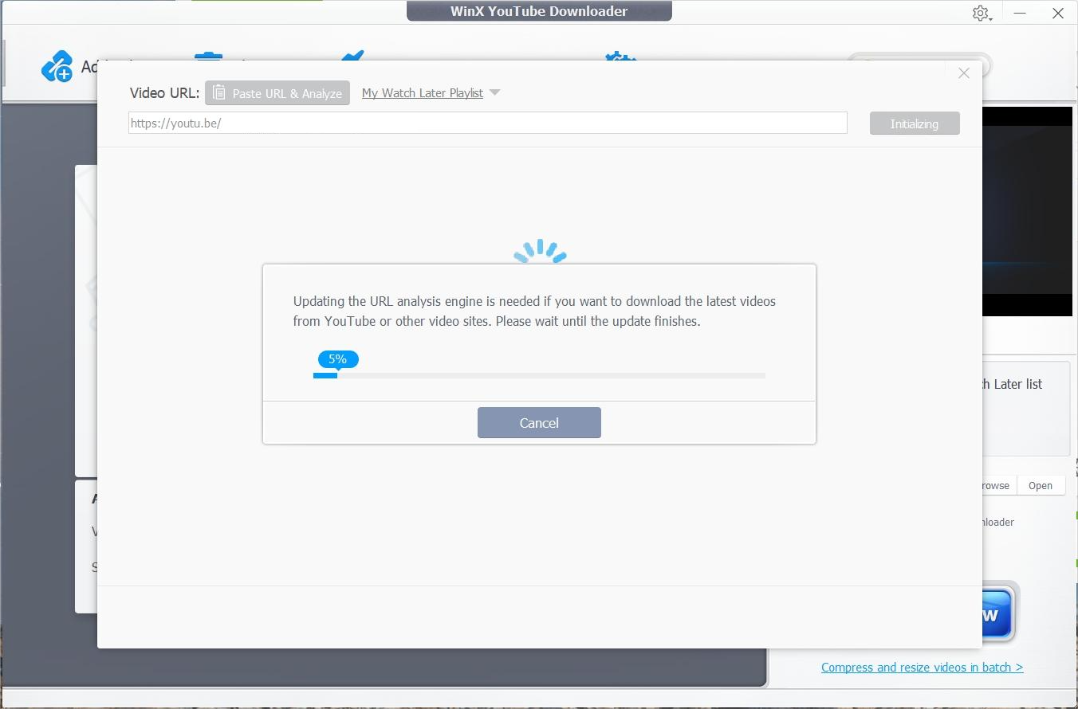The image size is (1078, 709).
Task: Expand the My Watch Later Playlist dropdown arrow
Action: click(x=494, y=92)
